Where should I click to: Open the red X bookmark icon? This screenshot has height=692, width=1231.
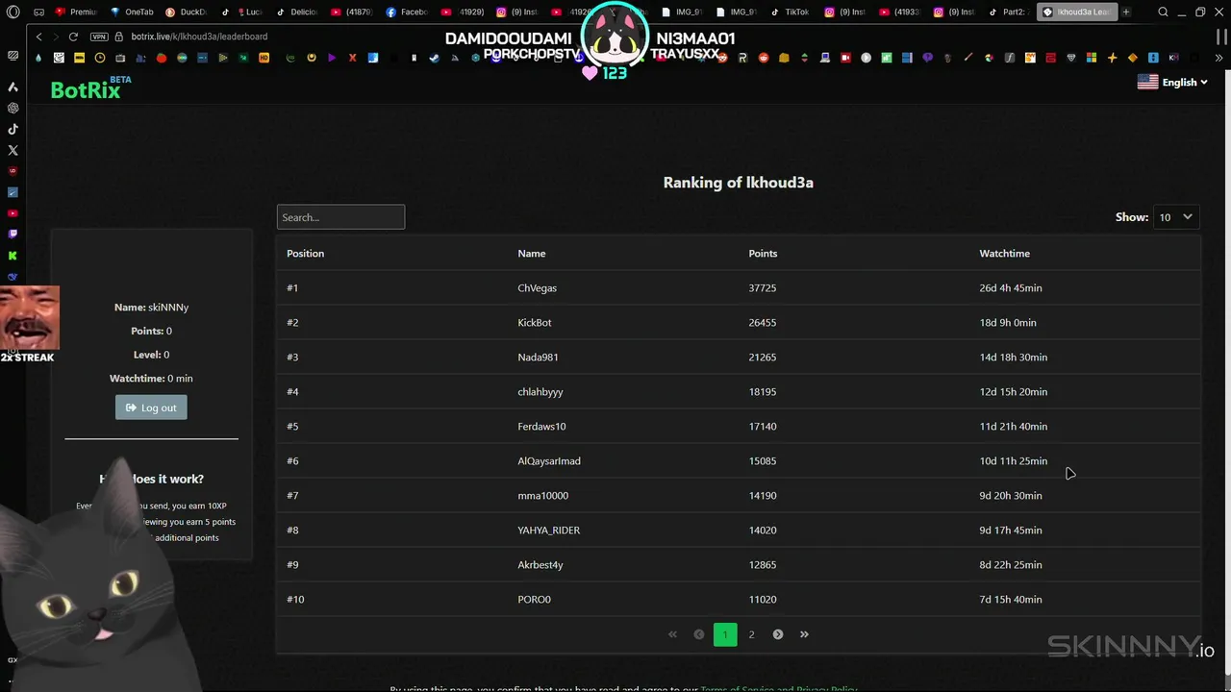point(352,58)
